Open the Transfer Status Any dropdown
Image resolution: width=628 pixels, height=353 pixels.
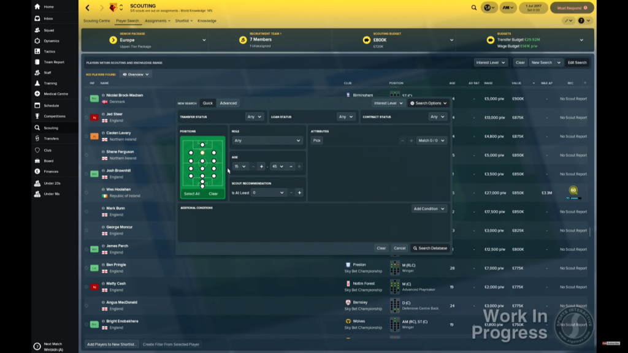(x=255, y=117)
